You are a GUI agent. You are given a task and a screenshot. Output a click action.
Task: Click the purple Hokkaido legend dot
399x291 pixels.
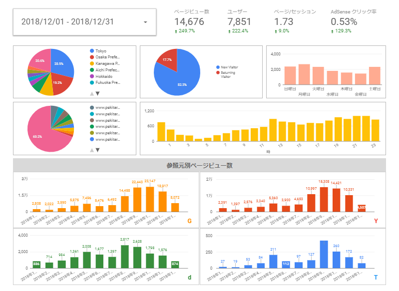92,76
